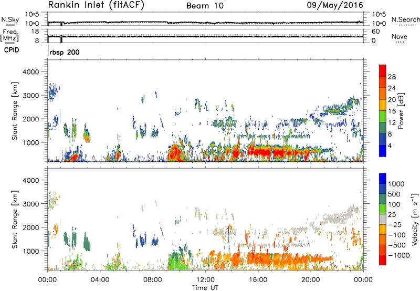The image size is (420, 291).
Task: Click the "20" value on the power colorbar
Action: [392, 100]
